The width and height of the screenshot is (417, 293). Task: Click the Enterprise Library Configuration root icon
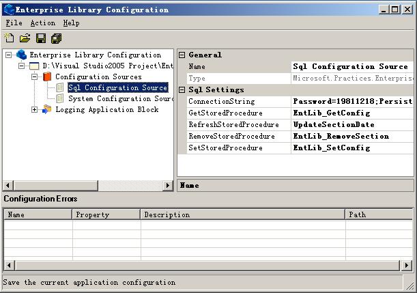[22, 55]
